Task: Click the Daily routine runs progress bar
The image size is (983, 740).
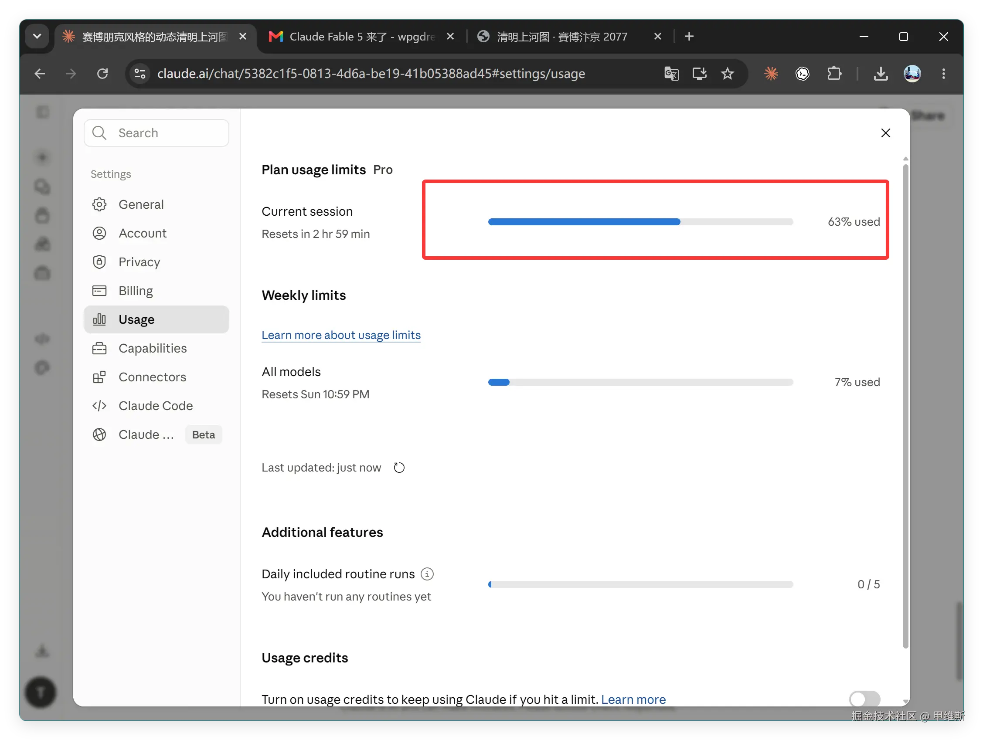Action: point(640,584)
